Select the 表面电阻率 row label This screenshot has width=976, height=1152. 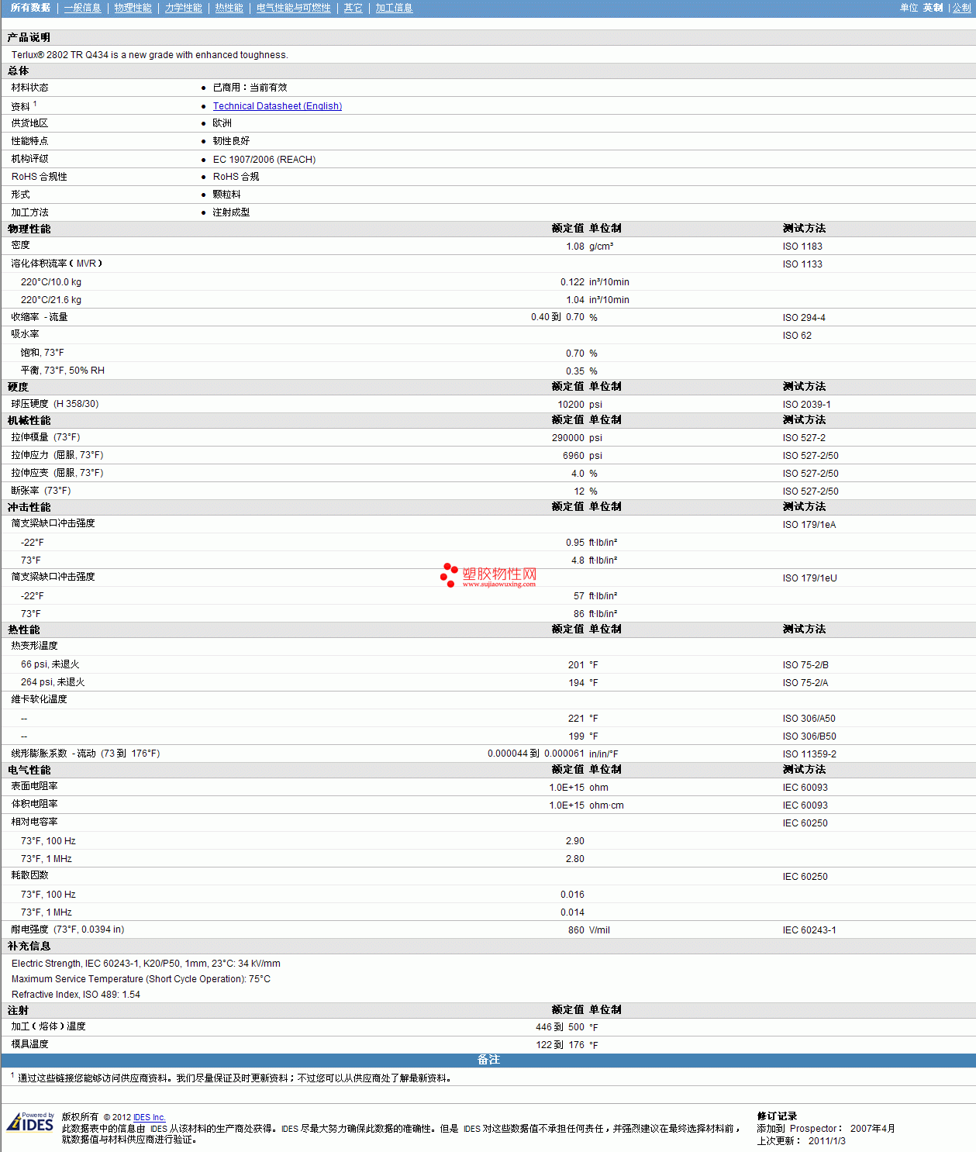tap(34, 786)
